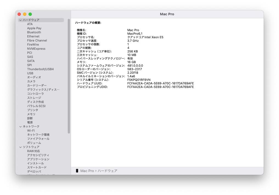Screen dimensions: 279x195
Task: Click the Mac Pro breadcrumb at the bottom
Action: point(87,171)
